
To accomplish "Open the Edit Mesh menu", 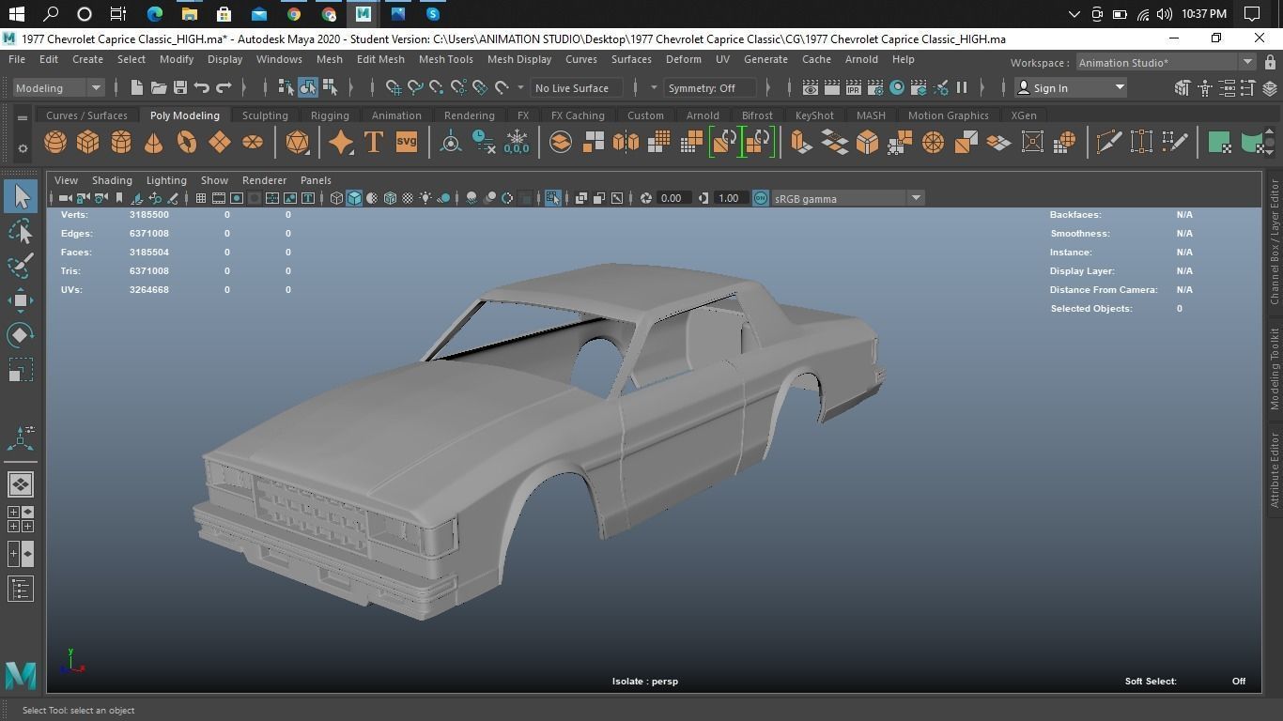I will point(380,59).
